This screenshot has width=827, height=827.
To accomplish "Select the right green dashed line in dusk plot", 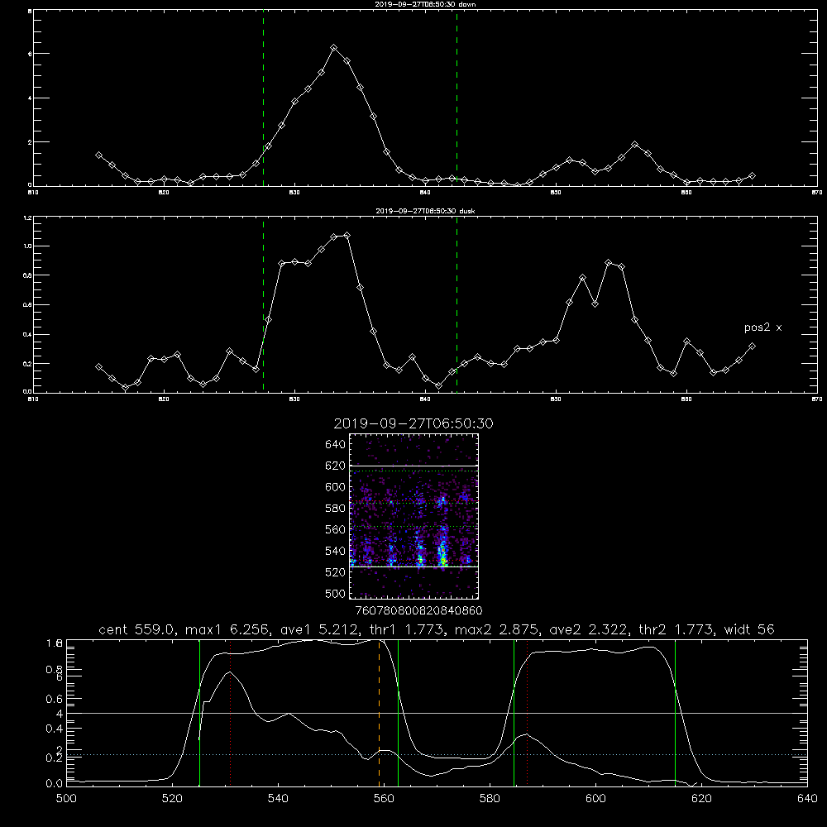I will (457, 304).
